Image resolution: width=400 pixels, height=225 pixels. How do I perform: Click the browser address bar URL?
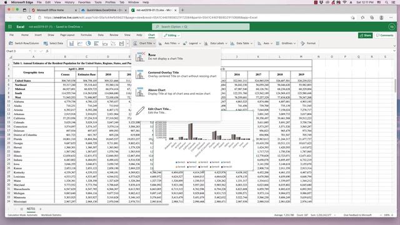pyautogui.click(x=151, y=17)
